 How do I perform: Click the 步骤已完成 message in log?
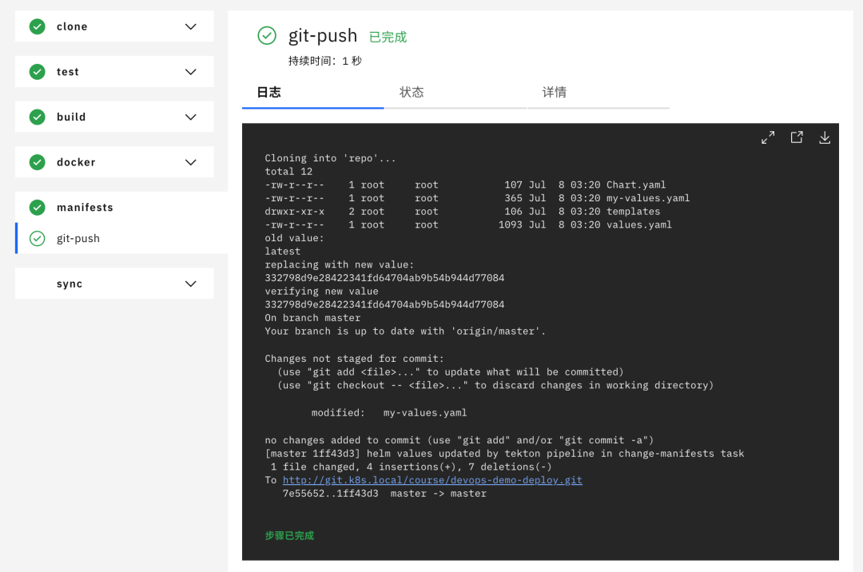point(289,536)
